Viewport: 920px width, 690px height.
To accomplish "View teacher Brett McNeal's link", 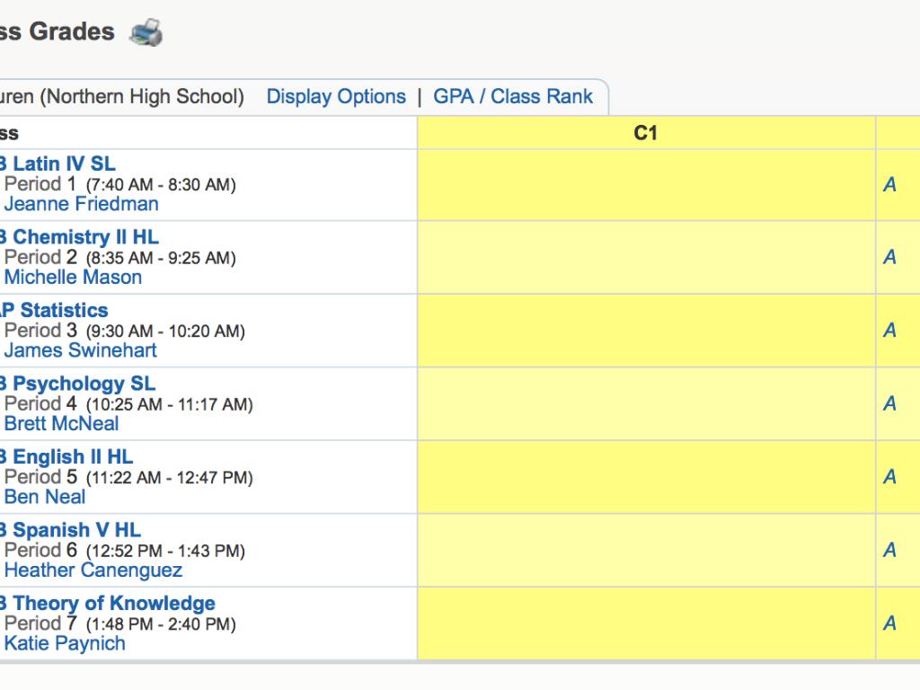I will (x=61, y=424).
